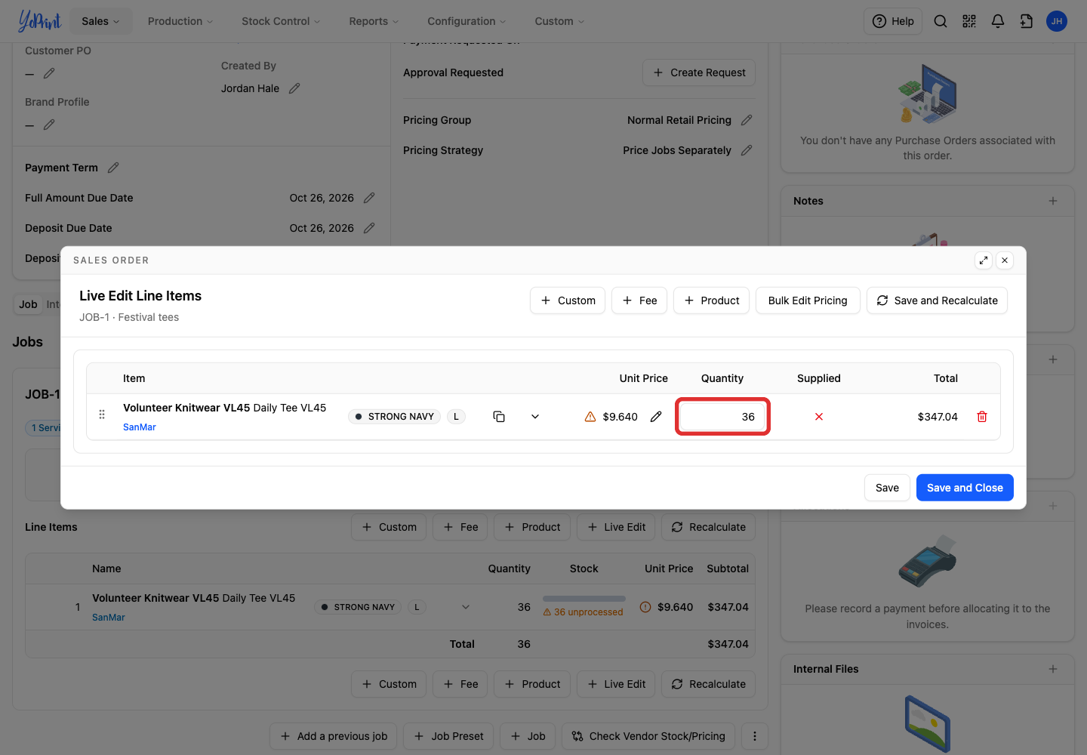Image resolution: width=1087 pixels, height=755 pixels.
Task: Open the QR code scanner icon
Action: pyautogui.click(x=969, y=21)
